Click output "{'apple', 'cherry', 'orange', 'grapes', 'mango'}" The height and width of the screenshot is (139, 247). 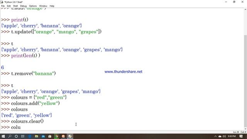tap(51, 92)
